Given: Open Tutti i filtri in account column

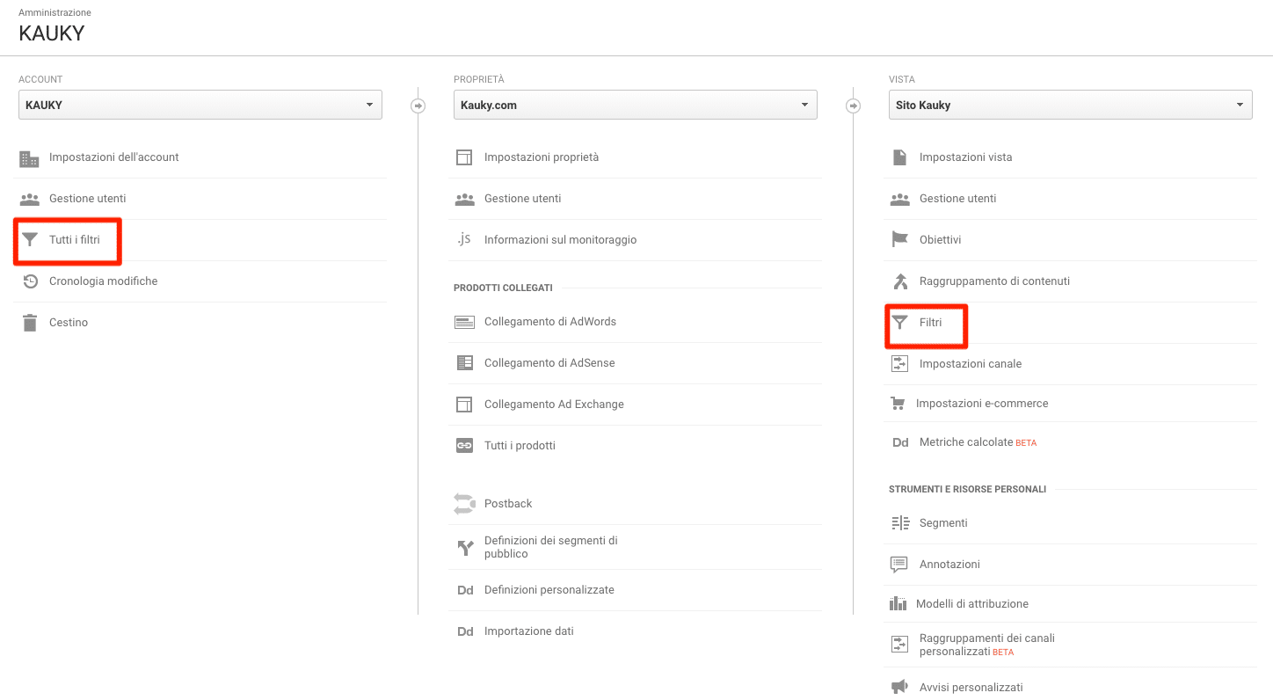Looking at the screenshot, I should point(75,240).
